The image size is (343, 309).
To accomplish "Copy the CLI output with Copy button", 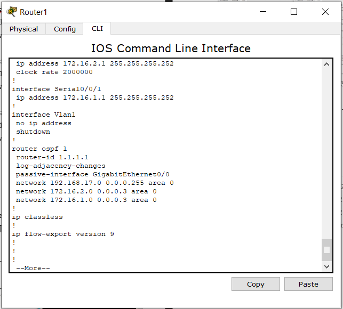I will (x=256, y=284).
